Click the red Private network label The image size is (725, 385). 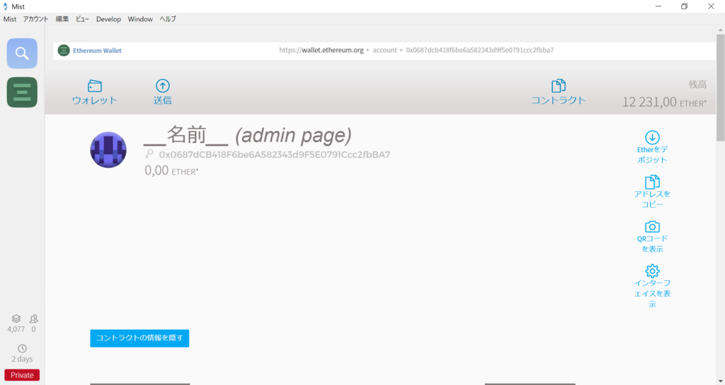click(22, 375)
